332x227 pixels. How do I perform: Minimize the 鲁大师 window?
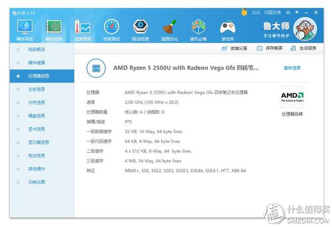(307, 13)
